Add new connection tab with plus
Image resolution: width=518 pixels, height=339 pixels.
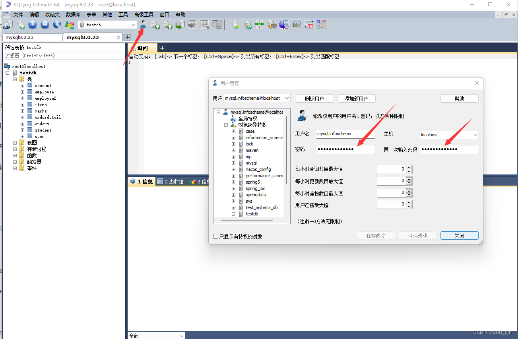[x=128, y=37]
